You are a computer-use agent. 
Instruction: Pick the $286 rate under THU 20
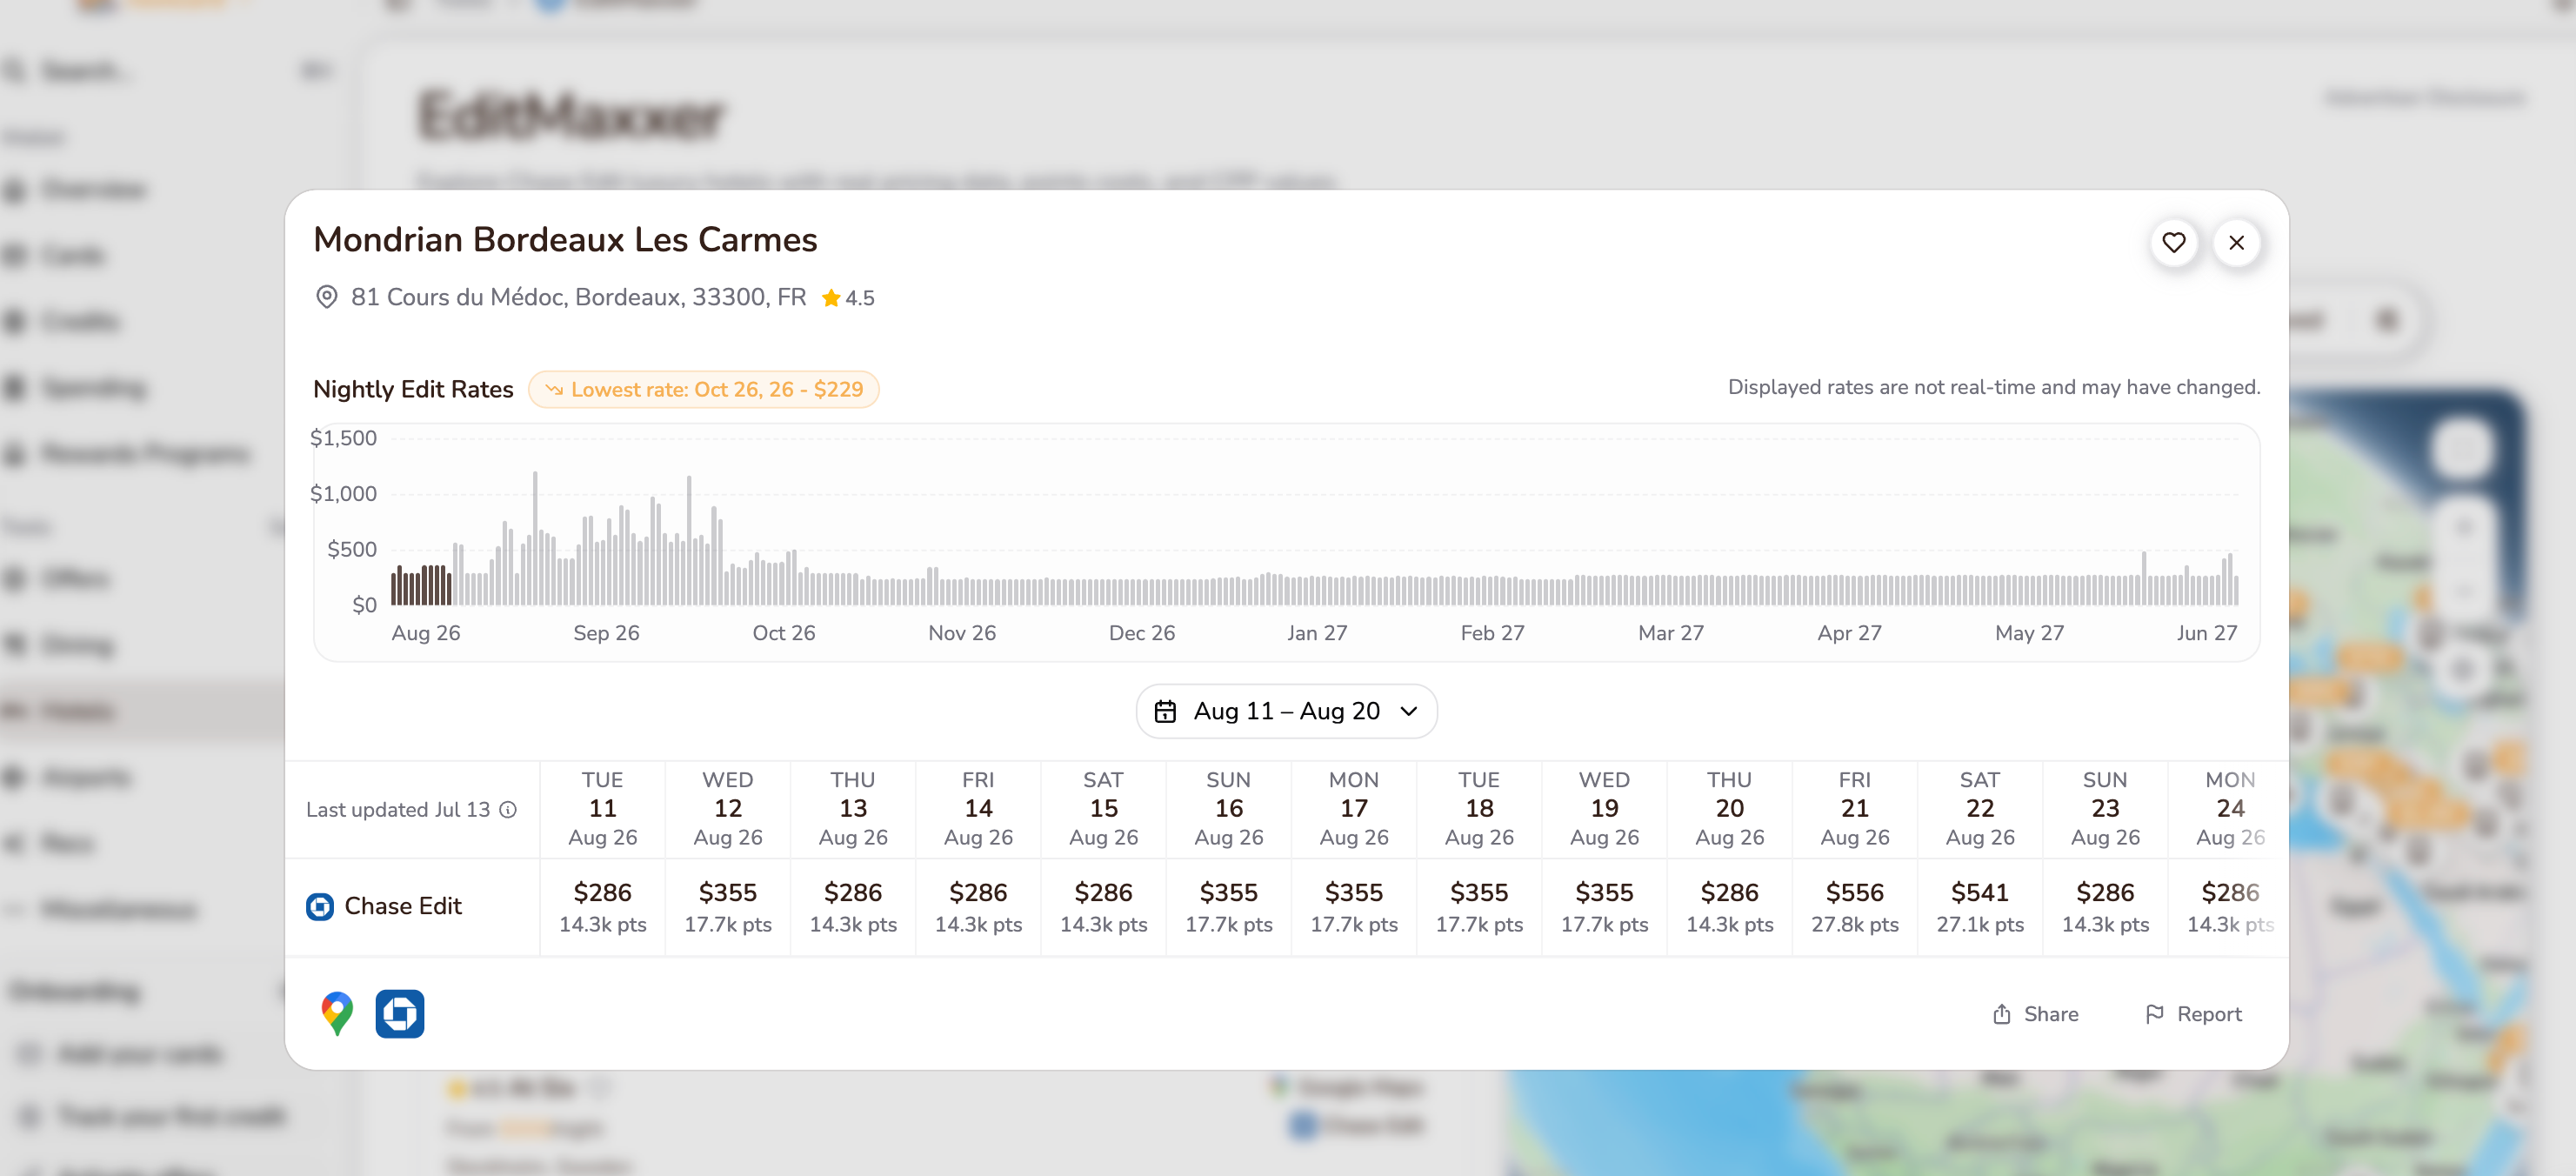[x=1730, y=906]
